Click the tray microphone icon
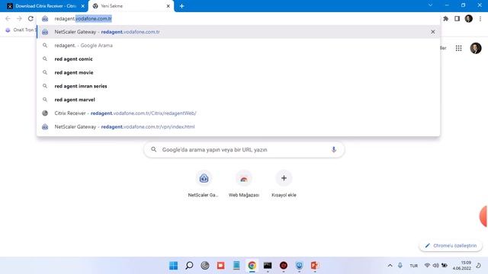This screenshot has height=274, width=488. coord(400,266)
